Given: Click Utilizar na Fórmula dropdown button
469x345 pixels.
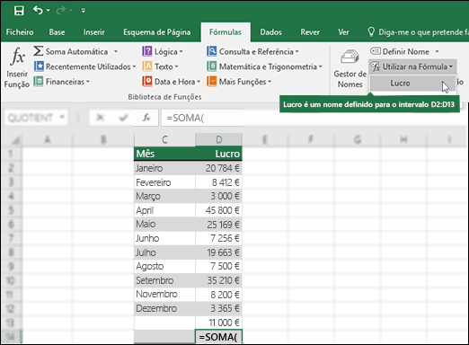Looking at the screenshot, I should pyautogui.click(x=412, y=66).
